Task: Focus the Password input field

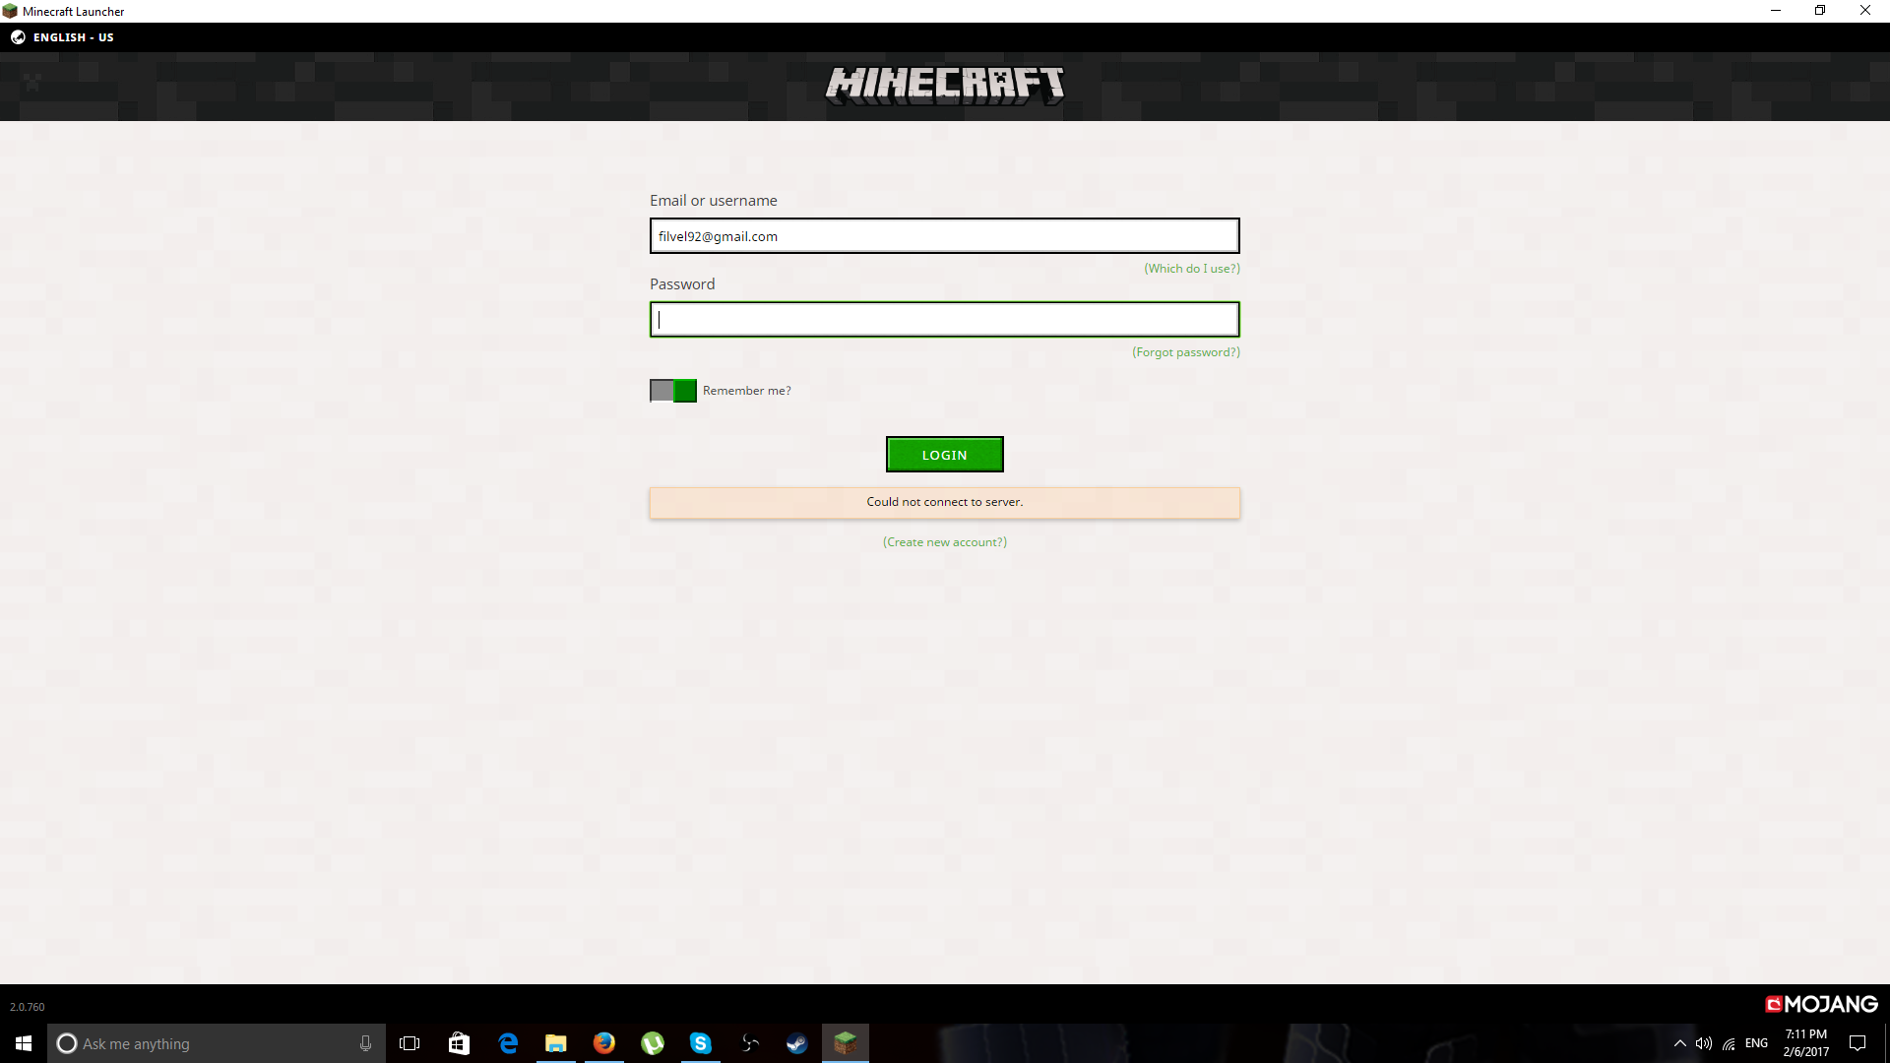Action: click(x=944, y=320)
